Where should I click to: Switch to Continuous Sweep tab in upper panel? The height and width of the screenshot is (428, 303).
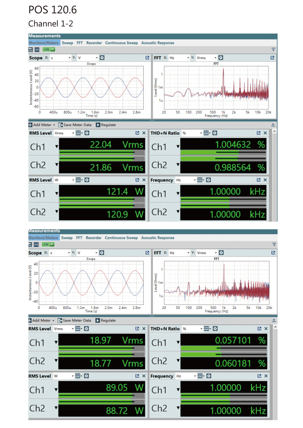click(122, 43)
